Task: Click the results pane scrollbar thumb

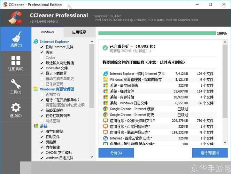Action: [225, 81]
